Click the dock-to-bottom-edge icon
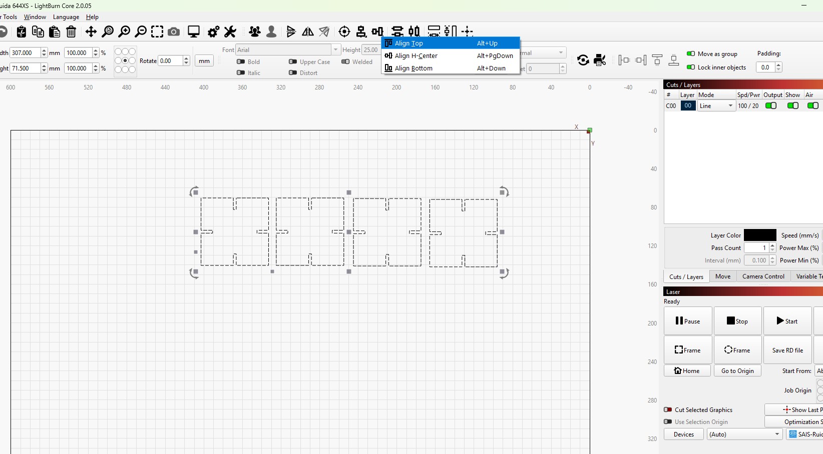 tap(674, 60)
